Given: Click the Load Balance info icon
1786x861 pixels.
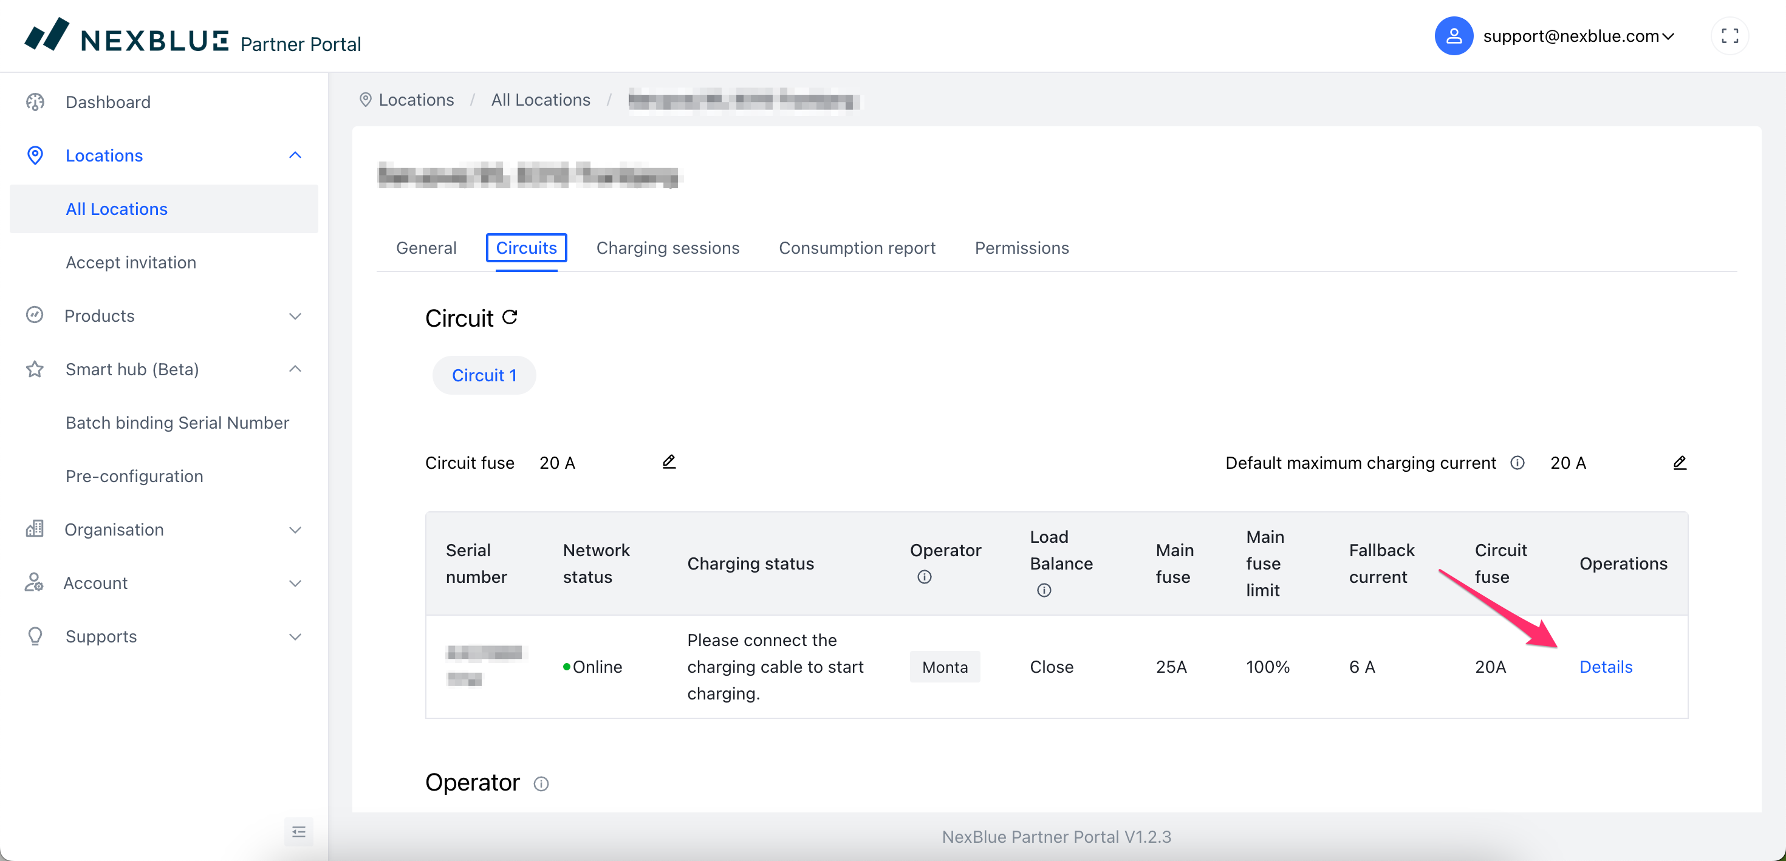Looking at the screenshot, I should 1044,590.
